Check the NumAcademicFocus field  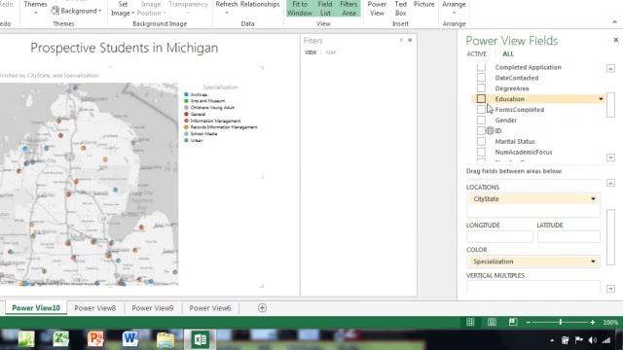click(x=481, y=152)
